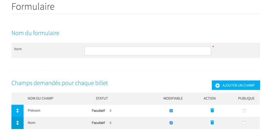Enable Publique checkbox for Nom field
262x132 pixels.
click(x=244, y=123)
